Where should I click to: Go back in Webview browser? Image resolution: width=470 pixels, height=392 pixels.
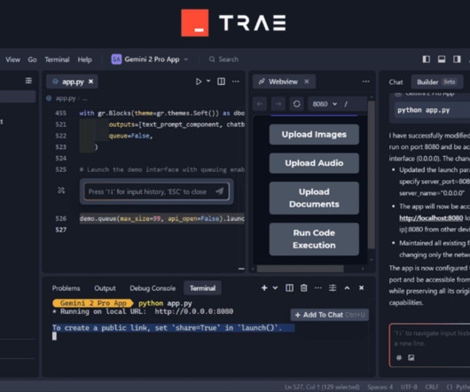pyautogui.click(x=260, y=104)
